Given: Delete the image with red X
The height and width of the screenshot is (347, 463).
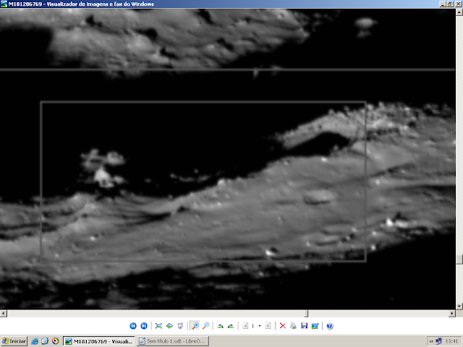Looking at the screenshot, I should pos(283,326).
